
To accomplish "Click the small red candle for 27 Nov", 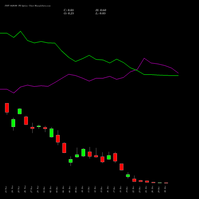I will coord(32,128).
